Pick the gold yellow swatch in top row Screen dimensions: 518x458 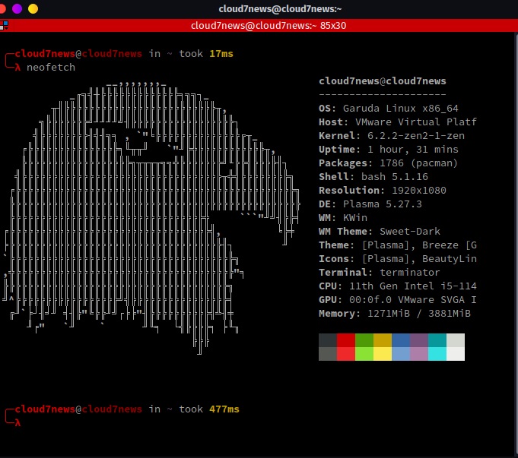coord(383,340)
